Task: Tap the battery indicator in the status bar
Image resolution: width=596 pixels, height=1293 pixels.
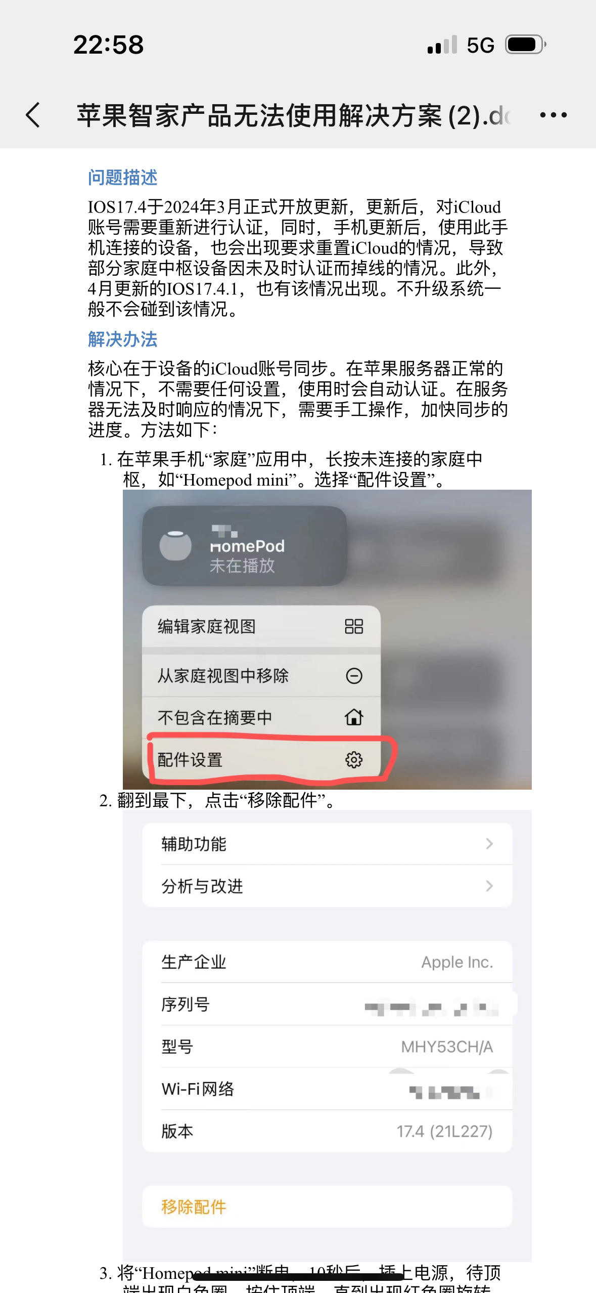Action: tap(526, 45)
